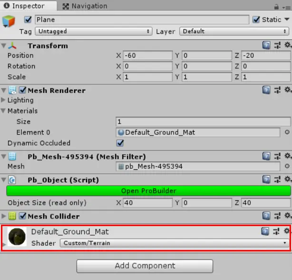The width and height of the screenshot is (292, 280).
Task: Open Pb_Object script help reference
Action: click(x=266, y=179)
